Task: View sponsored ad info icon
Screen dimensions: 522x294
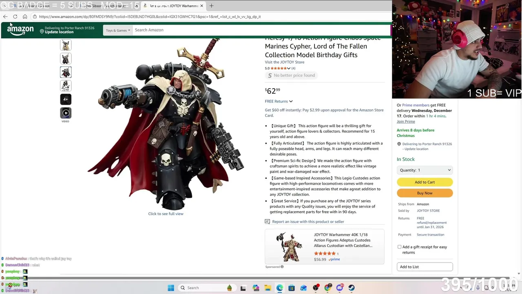Action: (x=282, y=267)
